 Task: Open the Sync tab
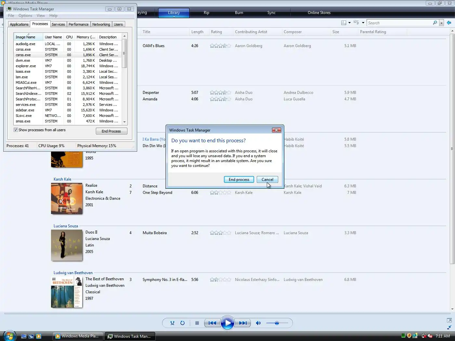271,13
